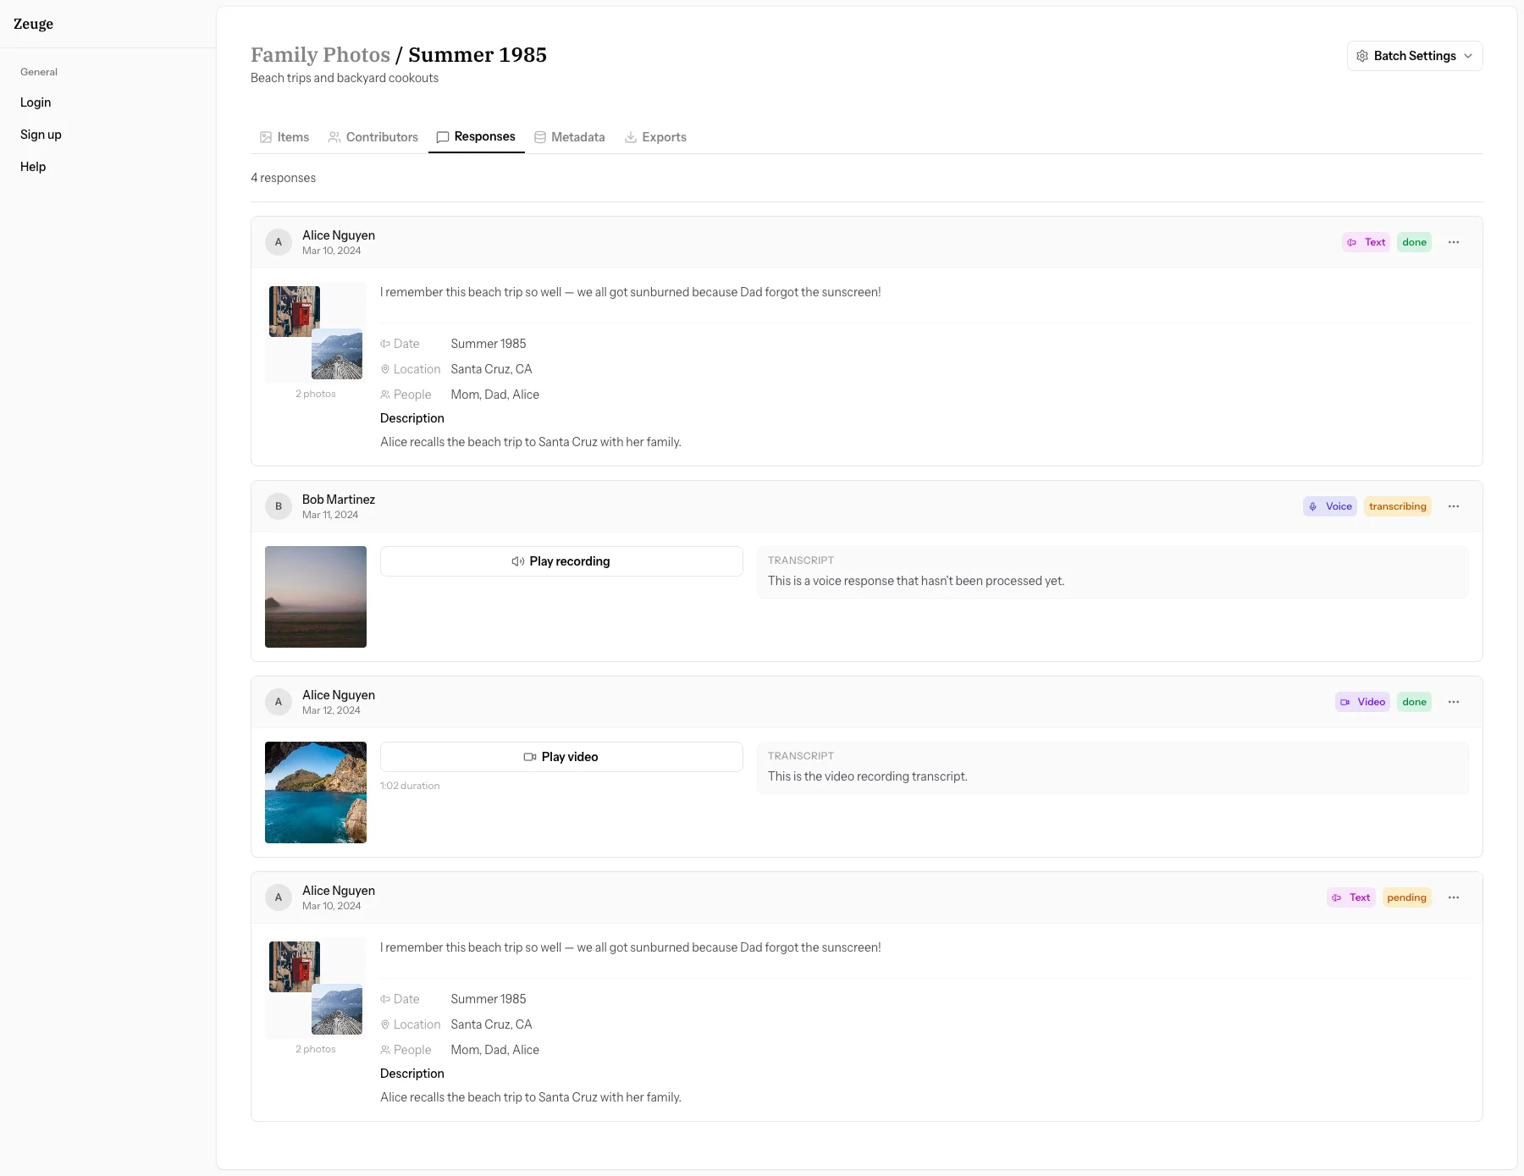Play Alice's video response
Viewport: 1524px width, 1176px height.
(561, 757)
